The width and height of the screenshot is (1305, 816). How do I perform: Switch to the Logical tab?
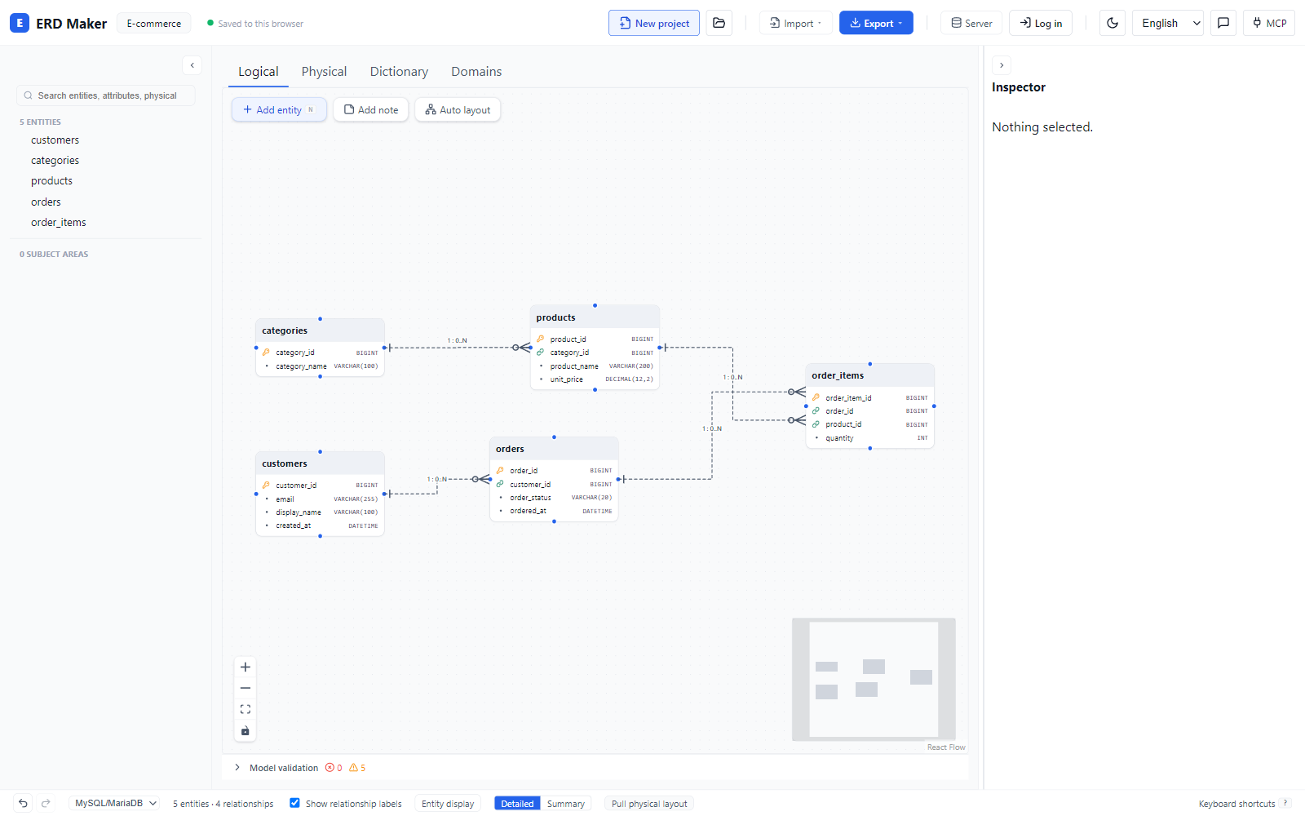[259, 72]
